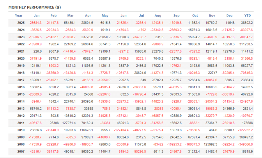Image resolution: width=262 pixels, height=158 pixels.
Task: Select the 2009 YTD value 368497.2
Action: coord(246,137)
